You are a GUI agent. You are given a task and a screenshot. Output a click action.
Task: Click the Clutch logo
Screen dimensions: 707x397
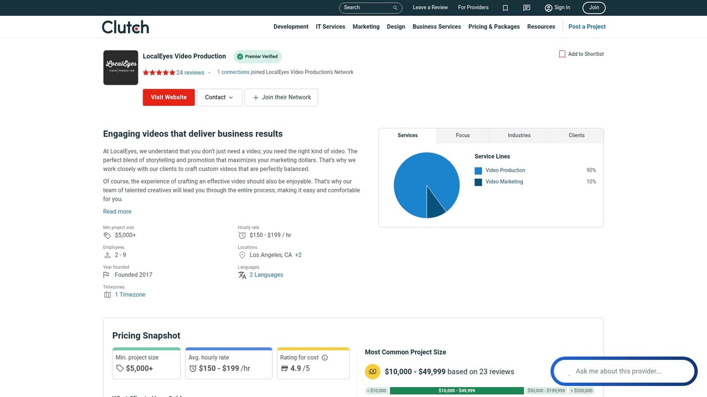point(125,27)
